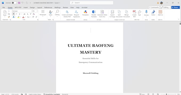Screen dimensions: 181x95
Task: Click the Text Effects blue A icon
Action: [14, 17]
